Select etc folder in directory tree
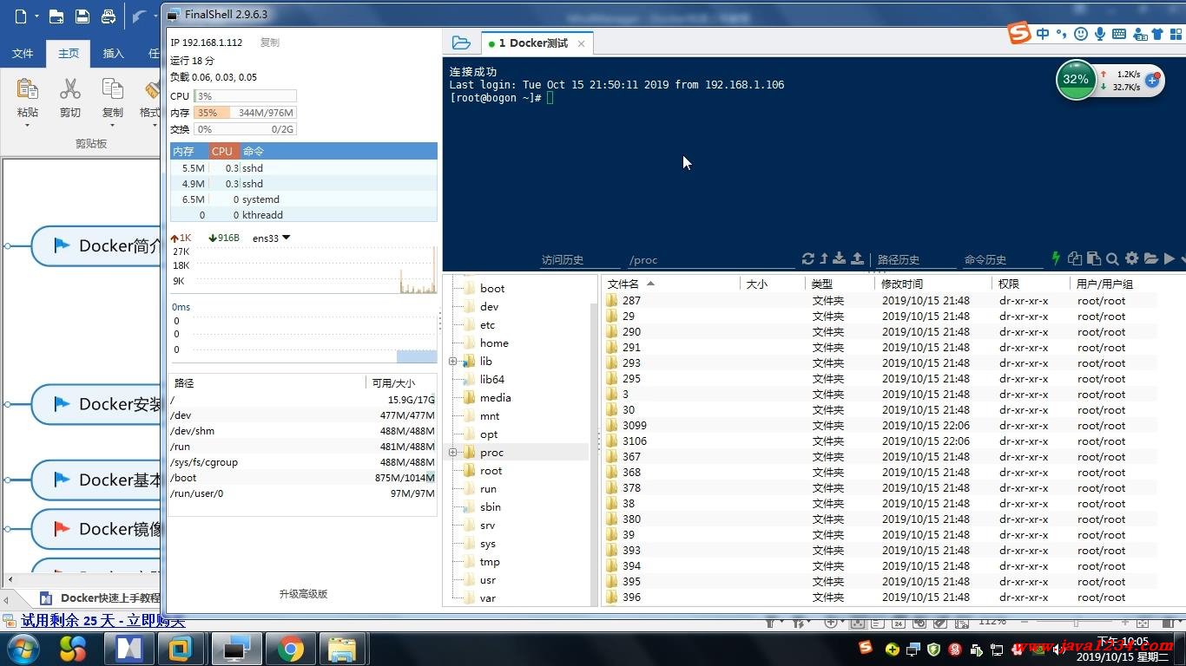 click(x=487, y=325)
